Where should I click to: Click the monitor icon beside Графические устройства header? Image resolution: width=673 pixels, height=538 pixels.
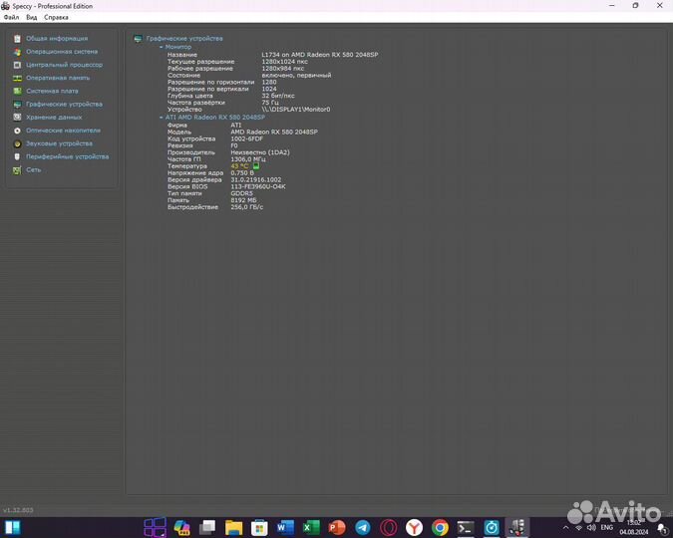tap(138, 39)
